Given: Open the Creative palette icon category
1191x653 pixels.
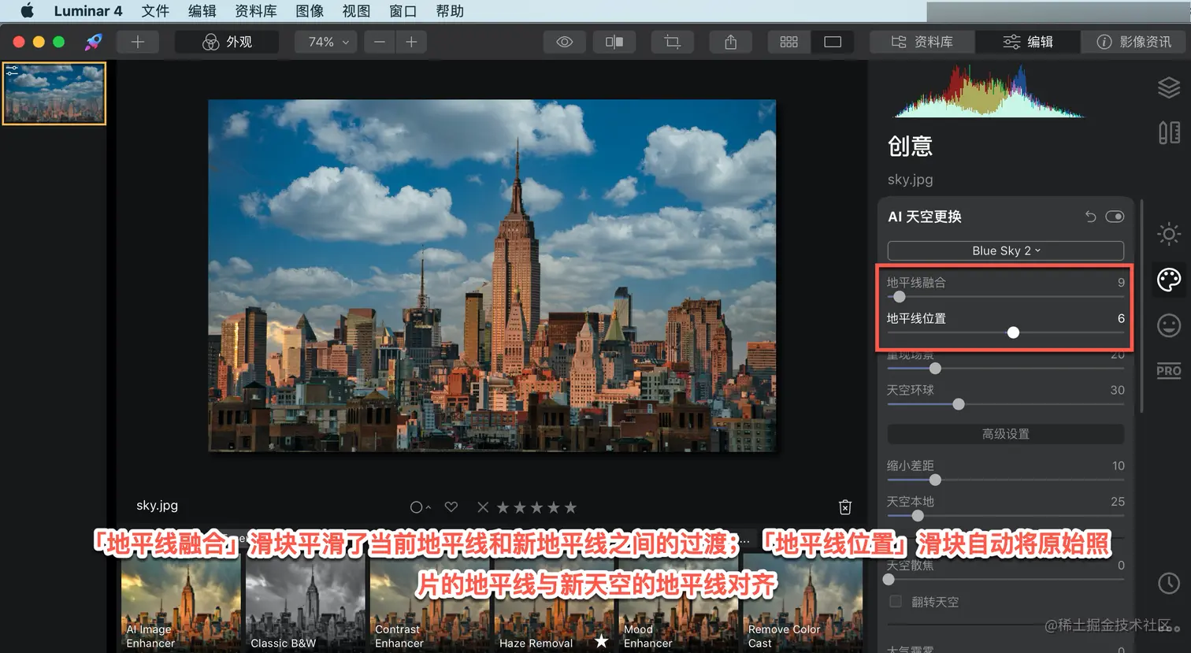Looking at the screenshot, I should coord(1169,280).
